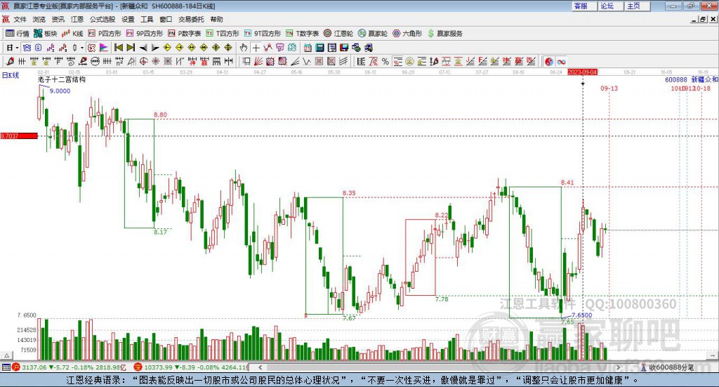Click the first yellow diamond arrow icon
The width and height of the screenshot is (719, 387).
coord(167,48)
